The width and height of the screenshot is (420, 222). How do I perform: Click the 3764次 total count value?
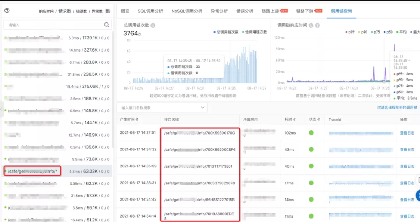133,33
